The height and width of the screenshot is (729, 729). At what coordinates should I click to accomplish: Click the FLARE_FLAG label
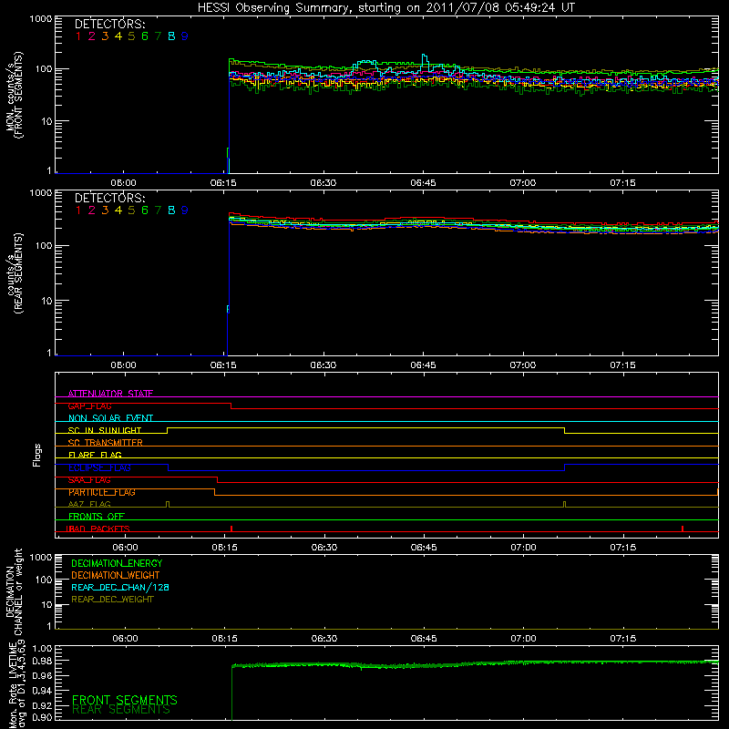click(x=95, y=455)
